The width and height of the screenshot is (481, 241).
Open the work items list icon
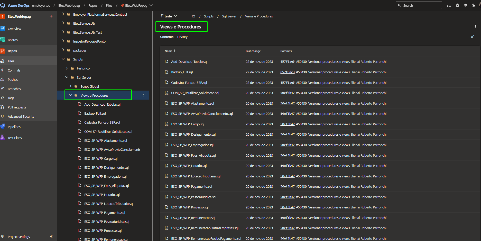click(449, 5)
